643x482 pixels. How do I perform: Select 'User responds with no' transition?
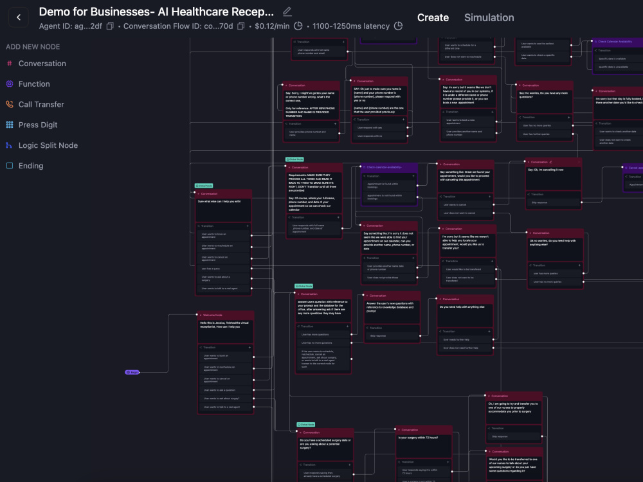[x=380, y=136]
